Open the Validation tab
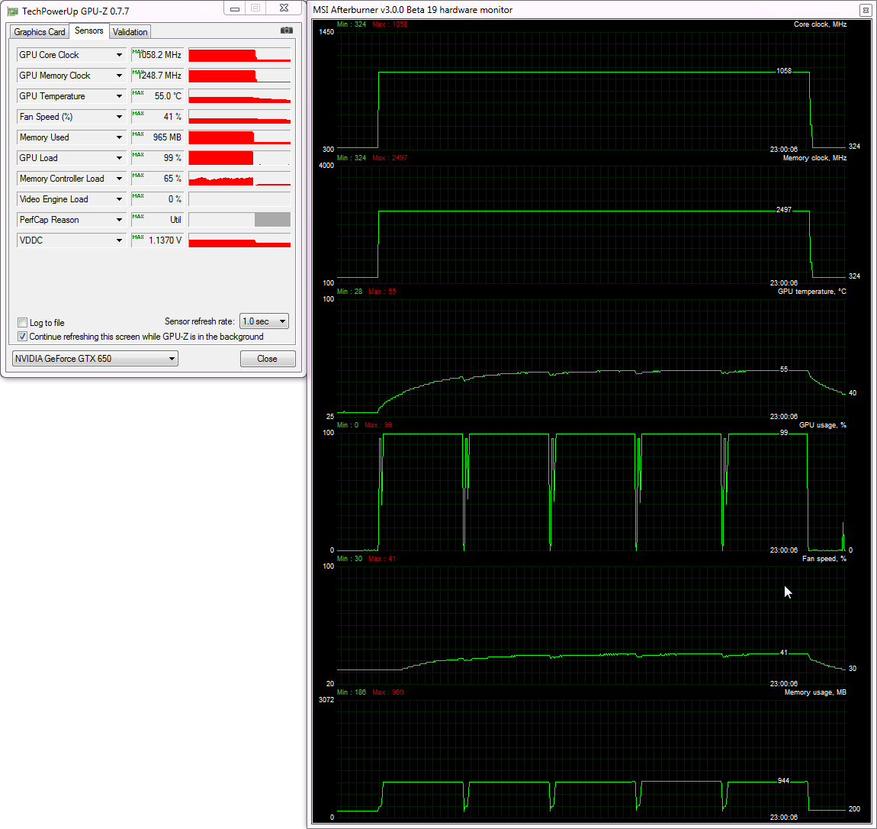Screen dimensions: 877x829 (130, 32)
